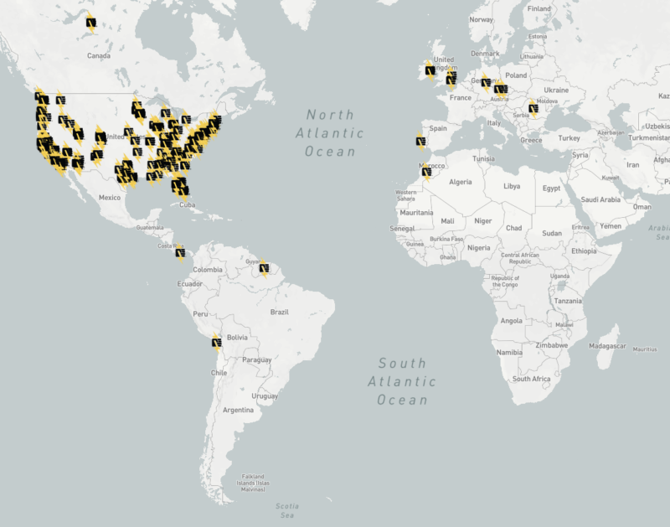Click the lightning marker on Germany
This screenshot has width=670, height=527.
485,82
